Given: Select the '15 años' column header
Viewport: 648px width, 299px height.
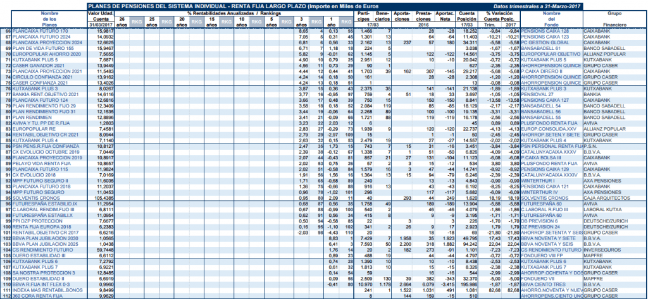Looking at the screenshot, I should (x=211, y=22).
